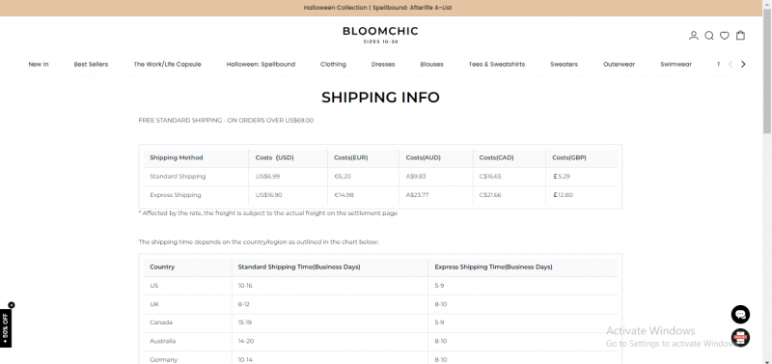Click the US country row
The height and width of the screenshot is (364, 772).
coord(380,286)
